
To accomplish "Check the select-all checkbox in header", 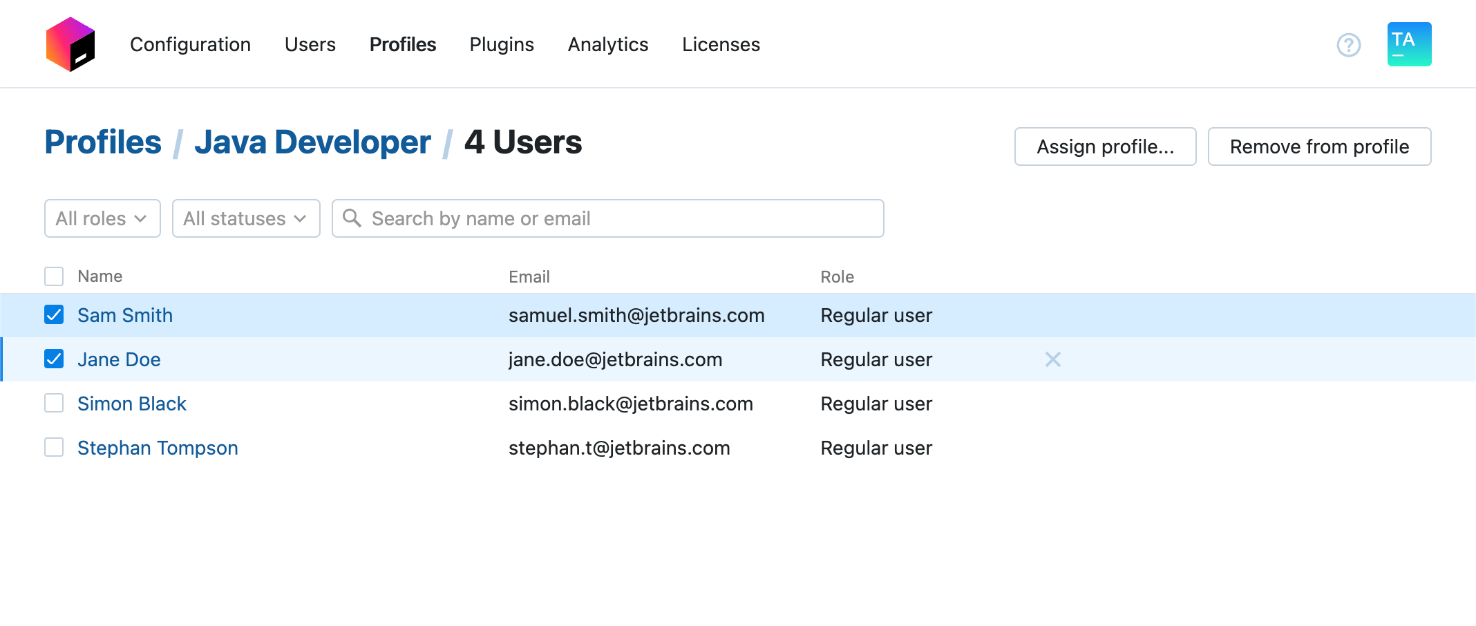I will point(53,276).
